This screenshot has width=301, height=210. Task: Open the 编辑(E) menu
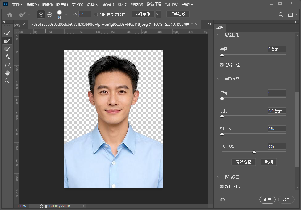coord(33,4)
